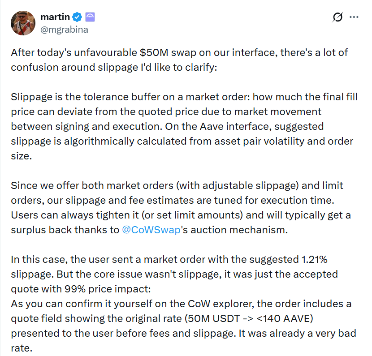Click the purple affiliate badge beside martin
372x356 pixels.
click(x=90, y=17)
